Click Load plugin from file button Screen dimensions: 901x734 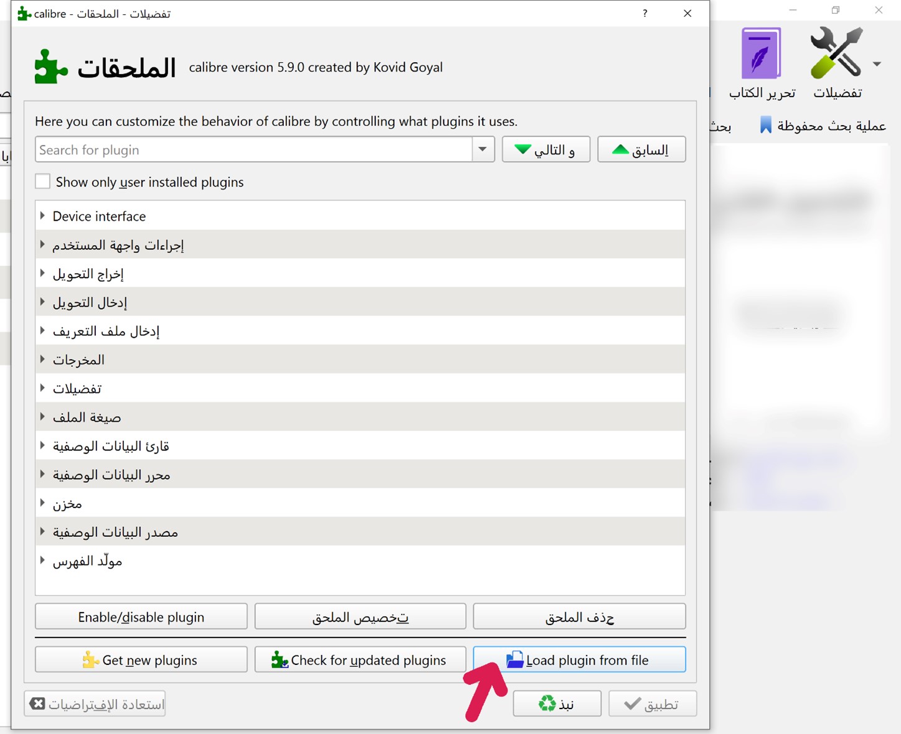[x=579, y=659]
